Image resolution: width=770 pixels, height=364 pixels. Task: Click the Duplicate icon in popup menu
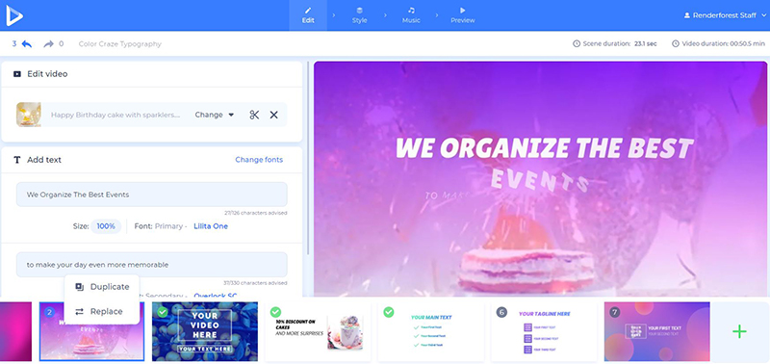pos(79,287)
